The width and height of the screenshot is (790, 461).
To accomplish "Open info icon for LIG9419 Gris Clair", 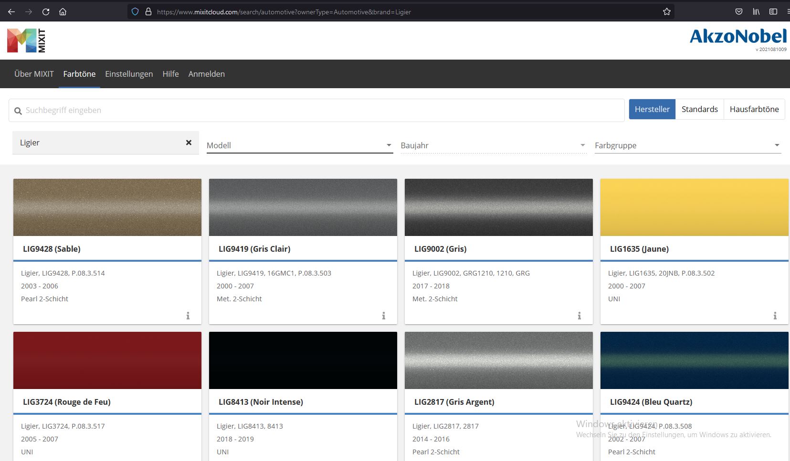I will pyautogui.click(x=384, y=316).
